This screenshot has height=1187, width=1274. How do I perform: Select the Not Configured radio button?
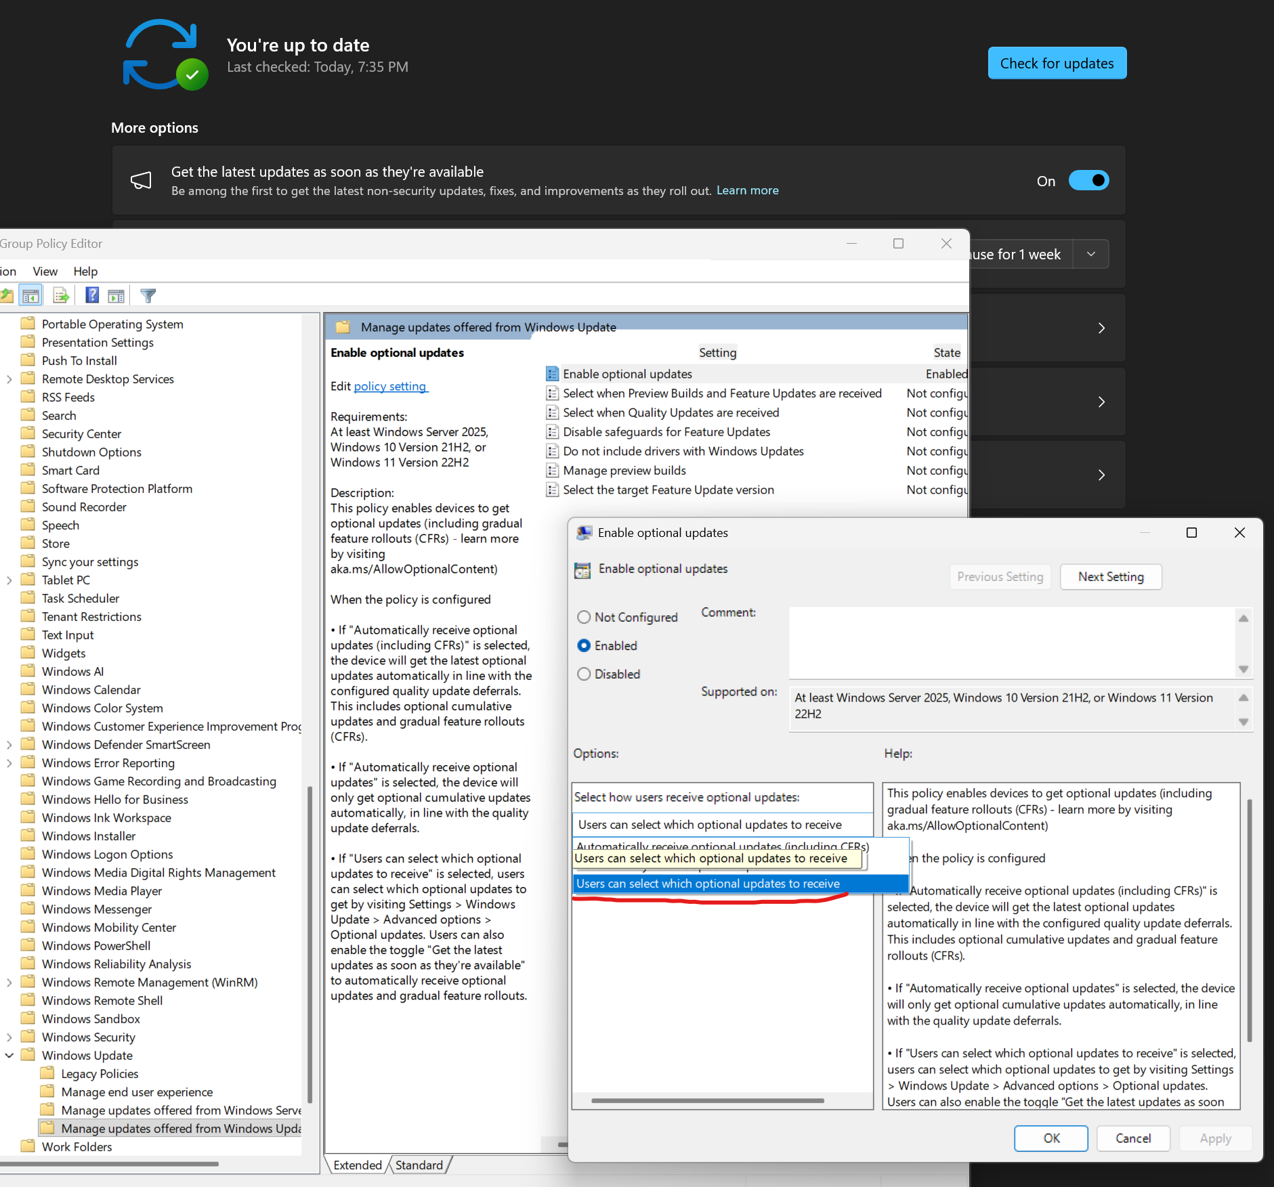(584, 617)
